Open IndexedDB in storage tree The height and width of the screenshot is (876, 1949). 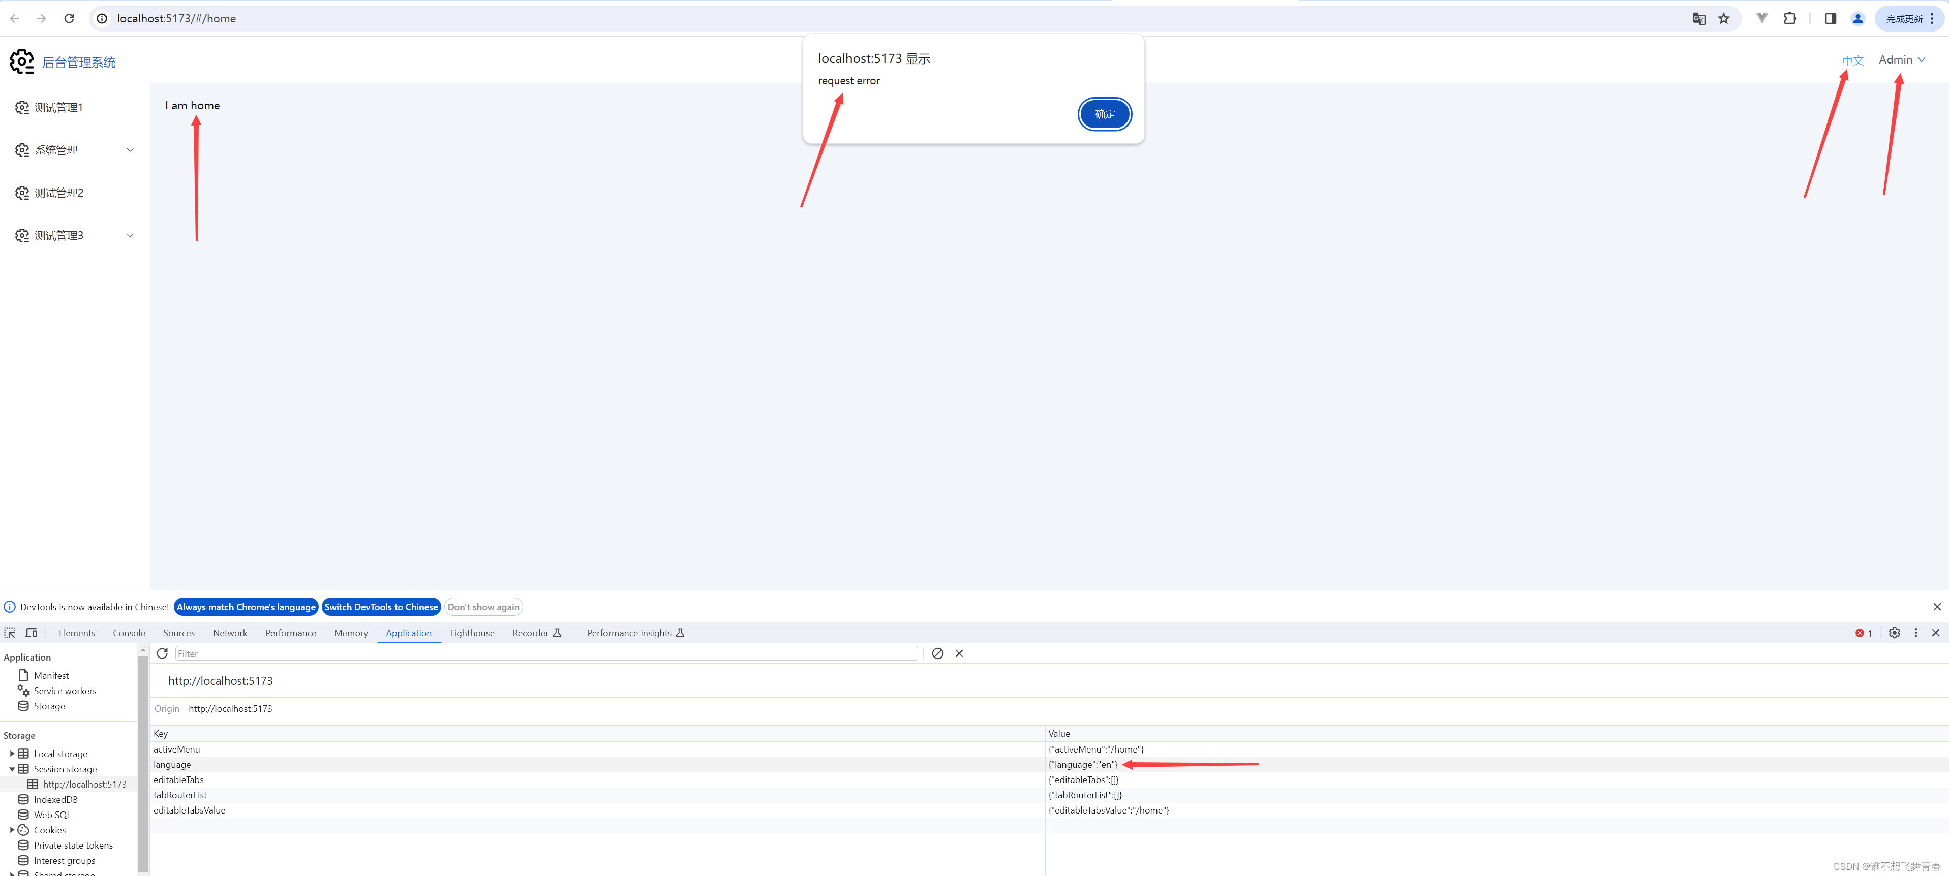[55, 799]
